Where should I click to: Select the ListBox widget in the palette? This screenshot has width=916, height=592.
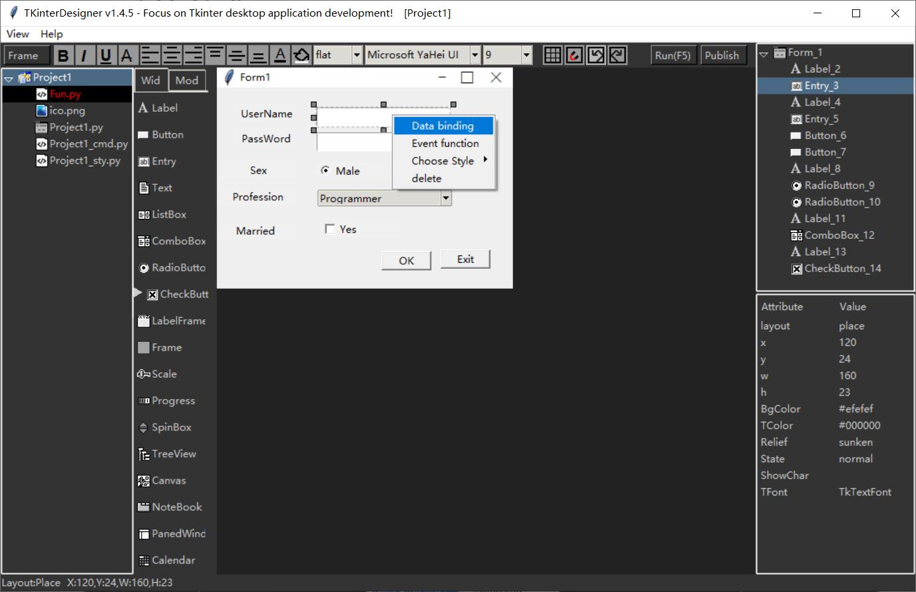(x=162, y=214)
